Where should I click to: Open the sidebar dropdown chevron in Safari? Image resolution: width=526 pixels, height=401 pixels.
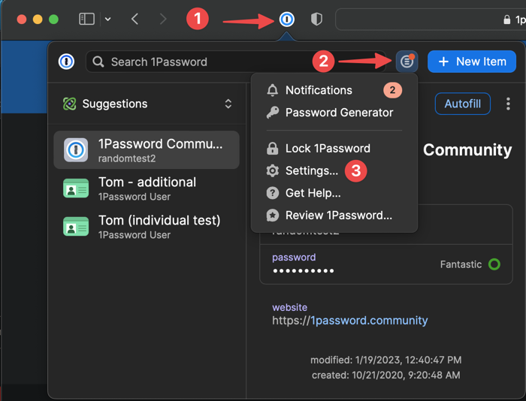click(x=108, y=20)
